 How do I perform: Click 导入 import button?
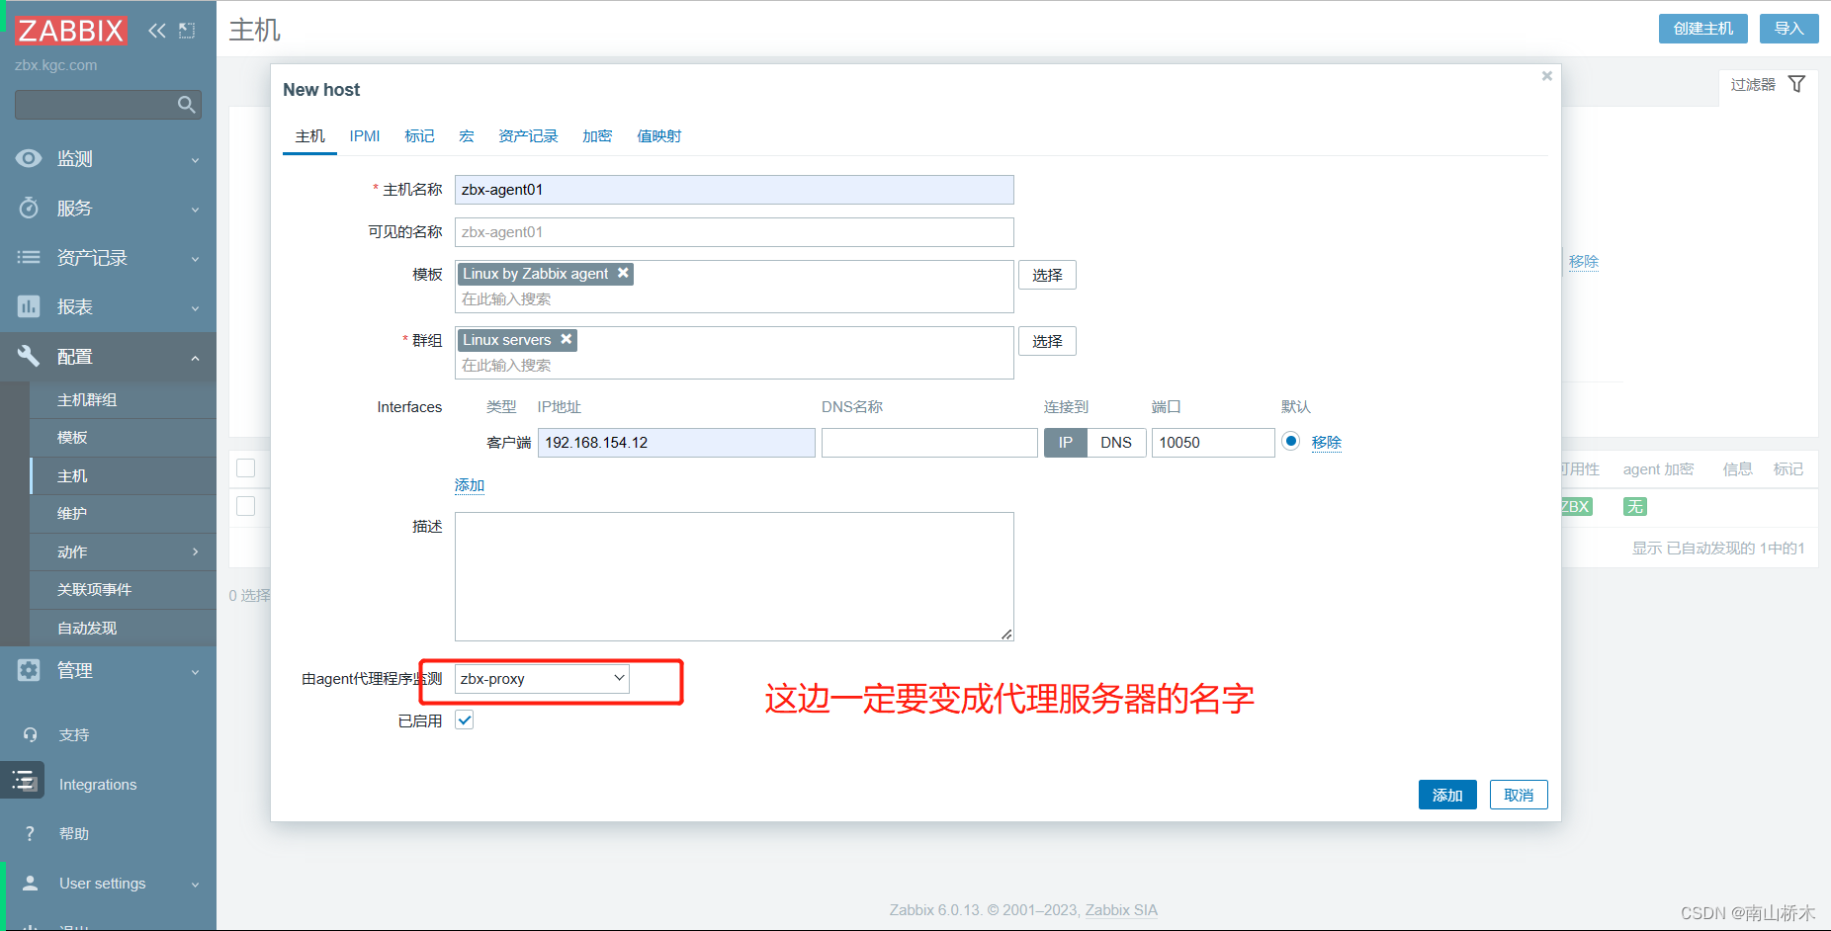point(1789,29)
